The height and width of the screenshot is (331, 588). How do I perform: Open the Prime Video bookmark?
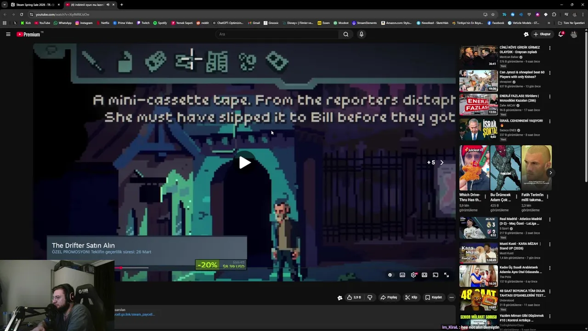tap(123, 23)
